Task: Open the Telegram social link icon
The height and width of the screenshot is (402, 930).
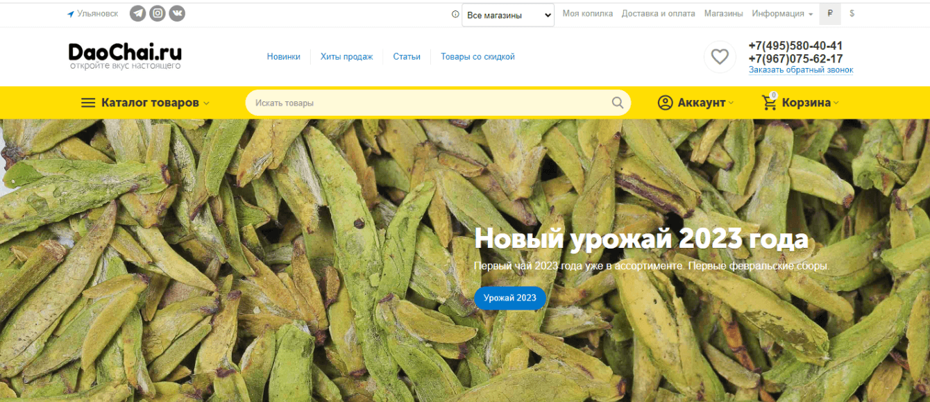Action: (x=138, y=13)
